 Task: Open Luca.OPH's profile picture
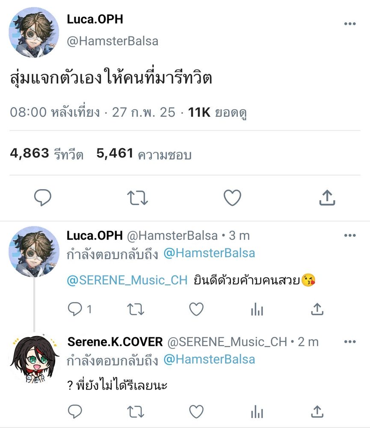(x=33, y=32)
